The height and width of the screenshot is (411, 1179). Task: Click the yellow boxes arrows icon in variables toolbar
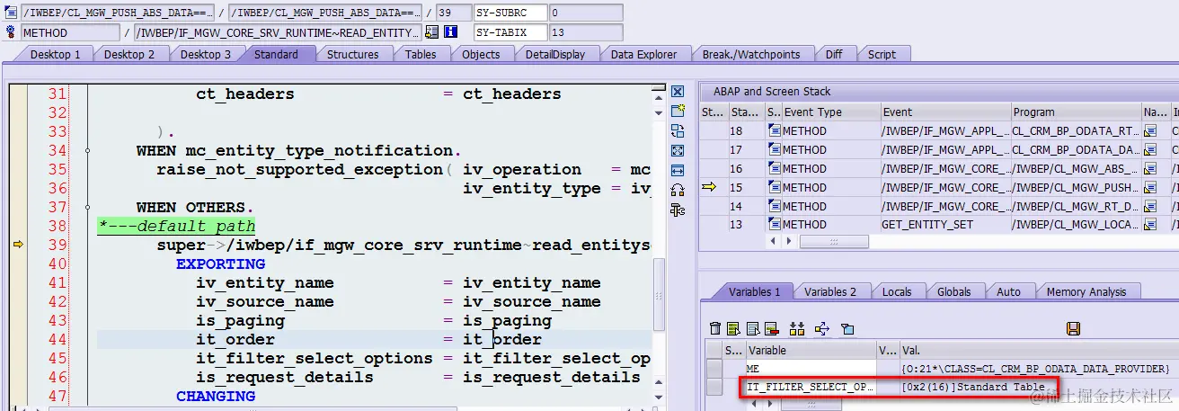tap(797, 328)
